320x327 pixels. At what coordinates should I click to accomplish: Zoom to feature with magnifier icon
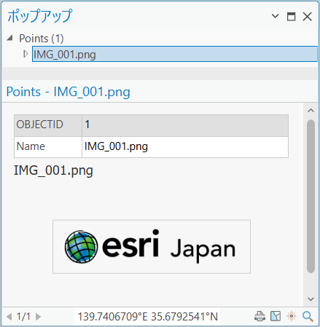pos(308,317)
